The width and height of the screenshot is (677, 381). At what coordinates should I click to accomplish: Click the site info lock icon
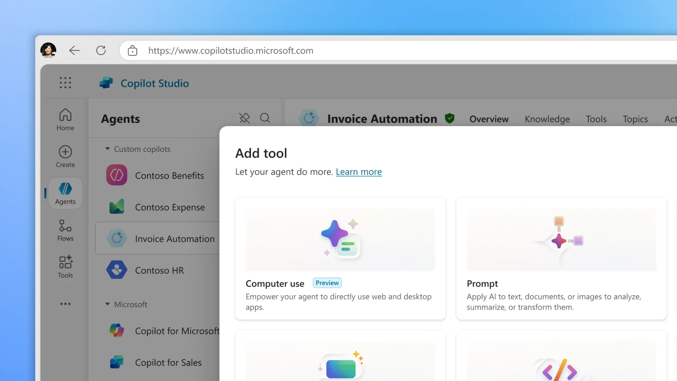(x=132, y=50)
